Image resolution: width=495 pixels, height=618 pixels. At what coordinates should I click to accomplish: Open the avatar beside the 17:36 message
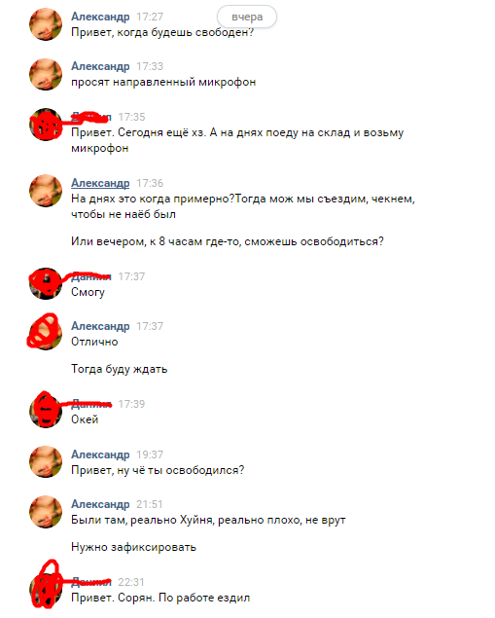(46, 191)
